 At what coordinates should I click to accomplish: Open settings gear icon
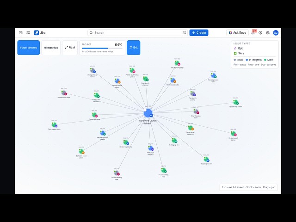pyautogui.click(x=268, y=33)
